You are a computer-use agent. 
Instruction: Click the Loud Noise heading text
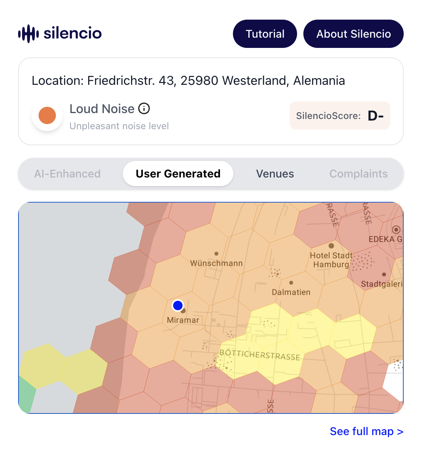click(x=102, y=109)
